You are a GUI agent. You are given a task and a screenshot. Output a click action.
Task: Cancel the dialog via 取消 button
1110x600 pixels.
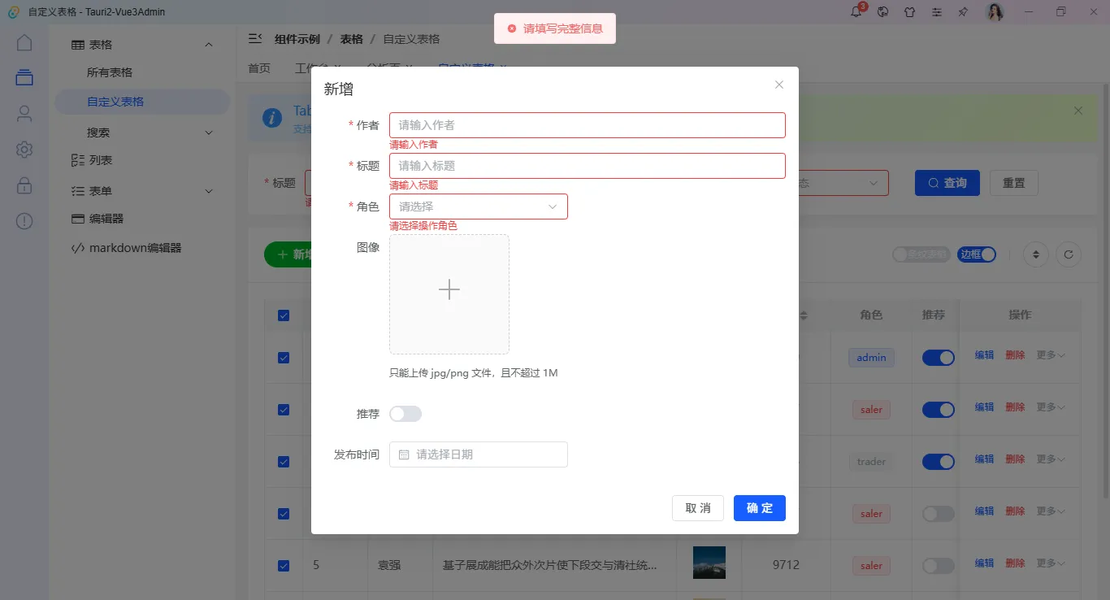click(697, 507)
